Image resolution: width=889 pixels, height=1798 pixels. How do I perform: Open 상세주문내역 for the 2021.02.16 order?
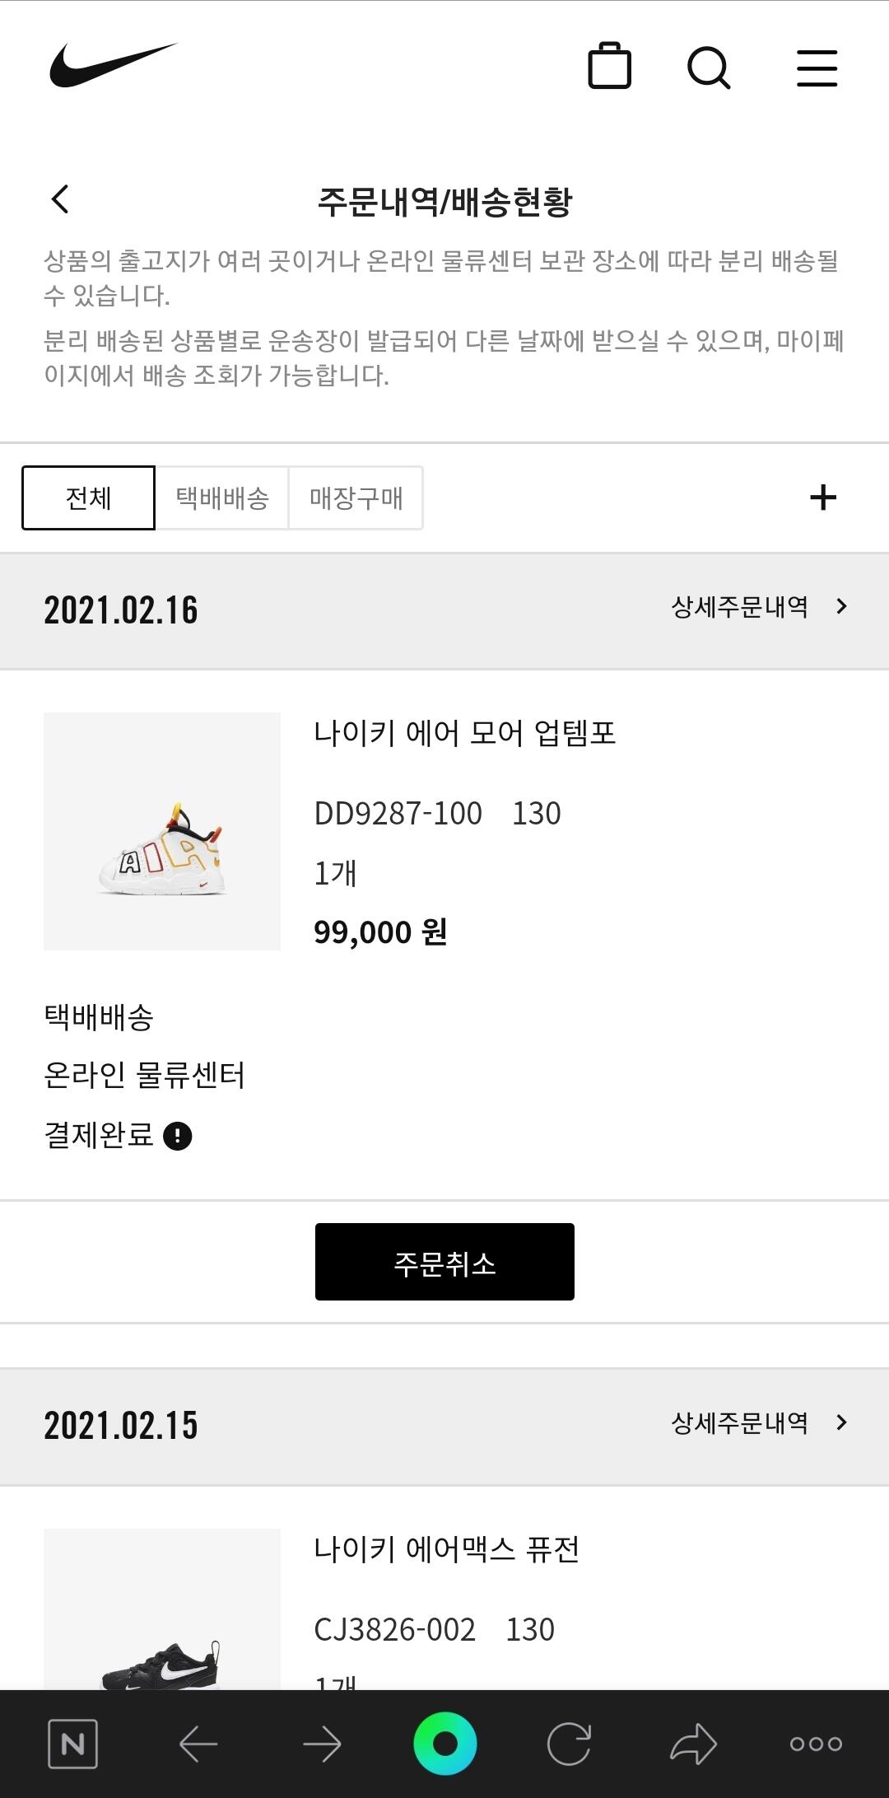point(758,607)
